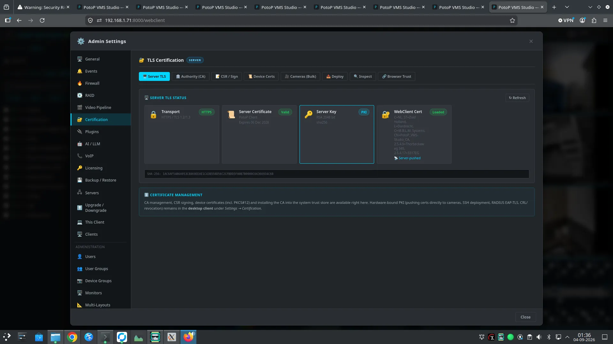Click the Monitors screen icon
This screenshot has width=613, height=344.
79,293
